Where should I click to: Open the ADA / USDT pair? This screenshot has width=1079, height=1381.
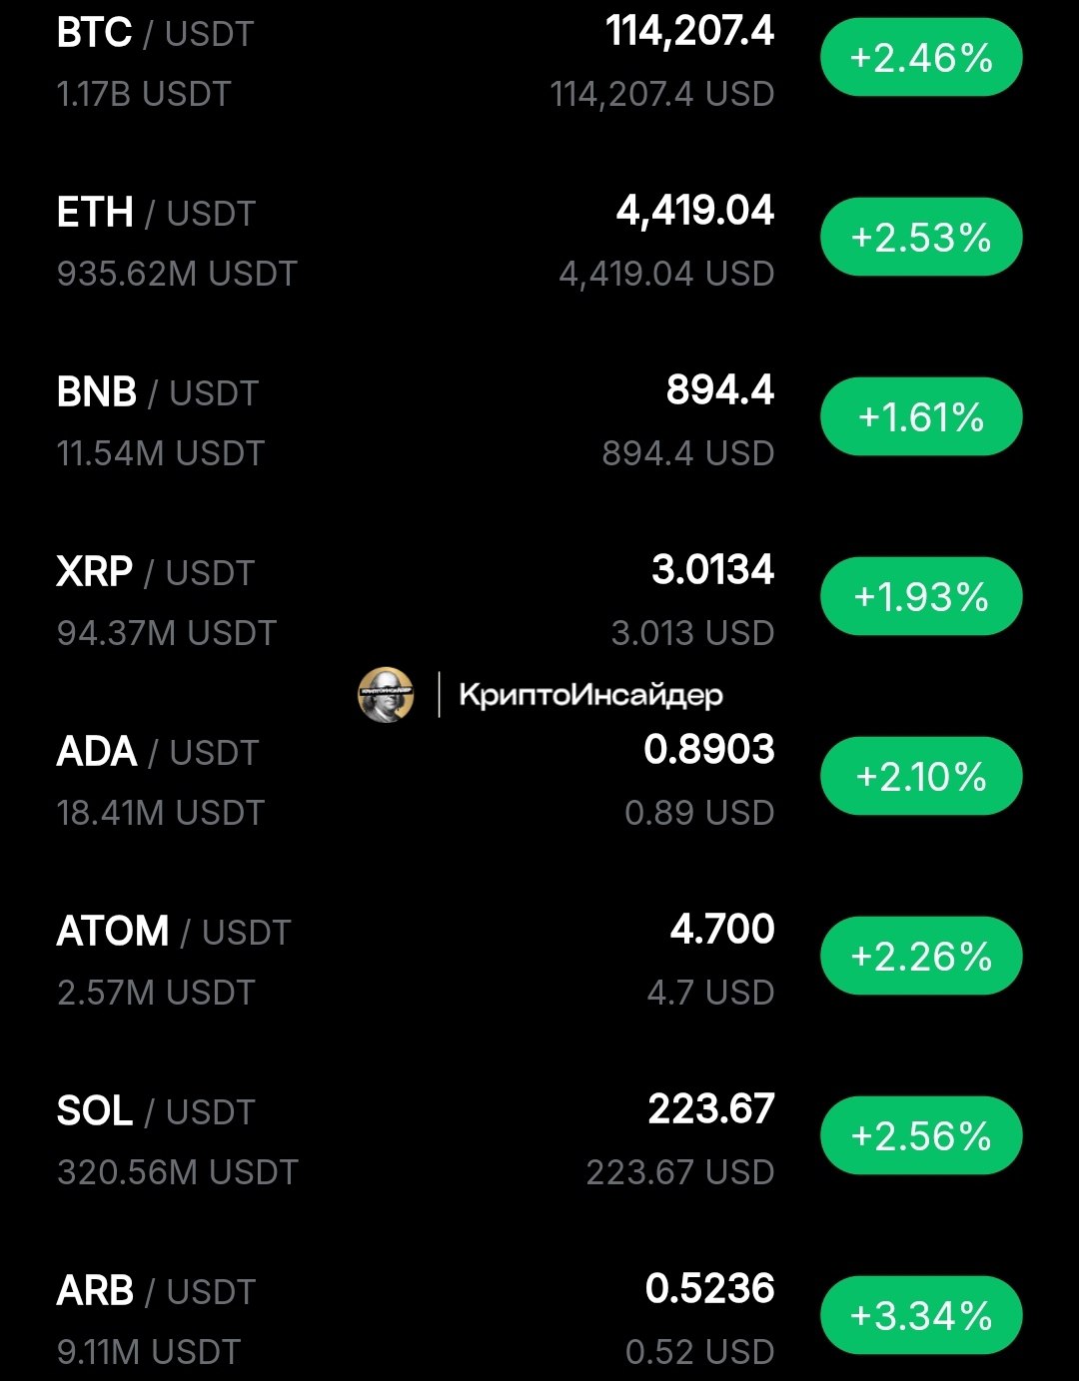(x=158, y=752)
